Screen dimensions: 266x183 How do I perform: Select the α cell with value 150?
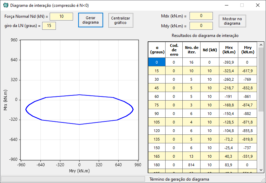pos(157,148)
